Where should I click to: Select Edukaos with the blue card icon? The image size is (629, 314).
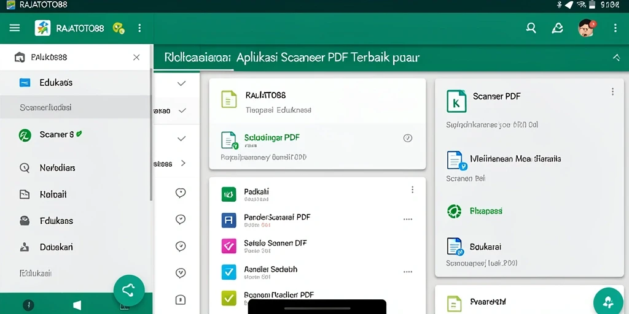pos(76,83)
